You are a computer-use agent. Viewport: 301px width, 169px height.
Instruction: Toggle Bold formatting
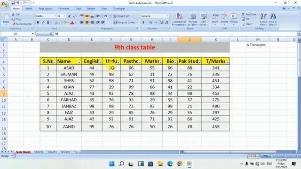pyautogui.click(x=38, y=23)
